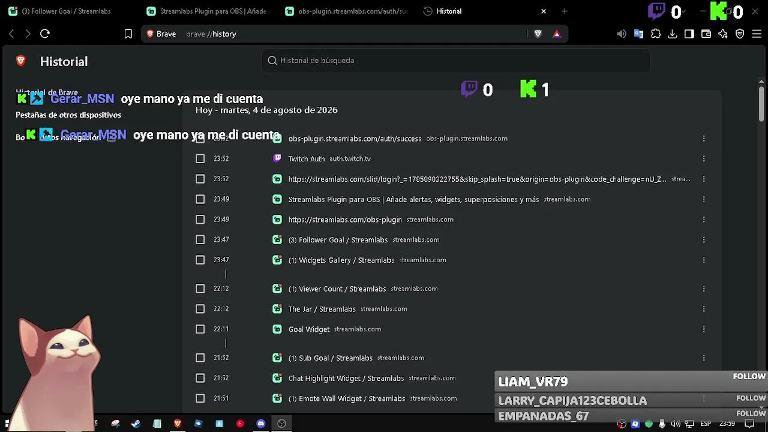The width and height of the screenshot is (768, 432).
Task: Click the microphone icon in system tray
Action: click(662, 424)
